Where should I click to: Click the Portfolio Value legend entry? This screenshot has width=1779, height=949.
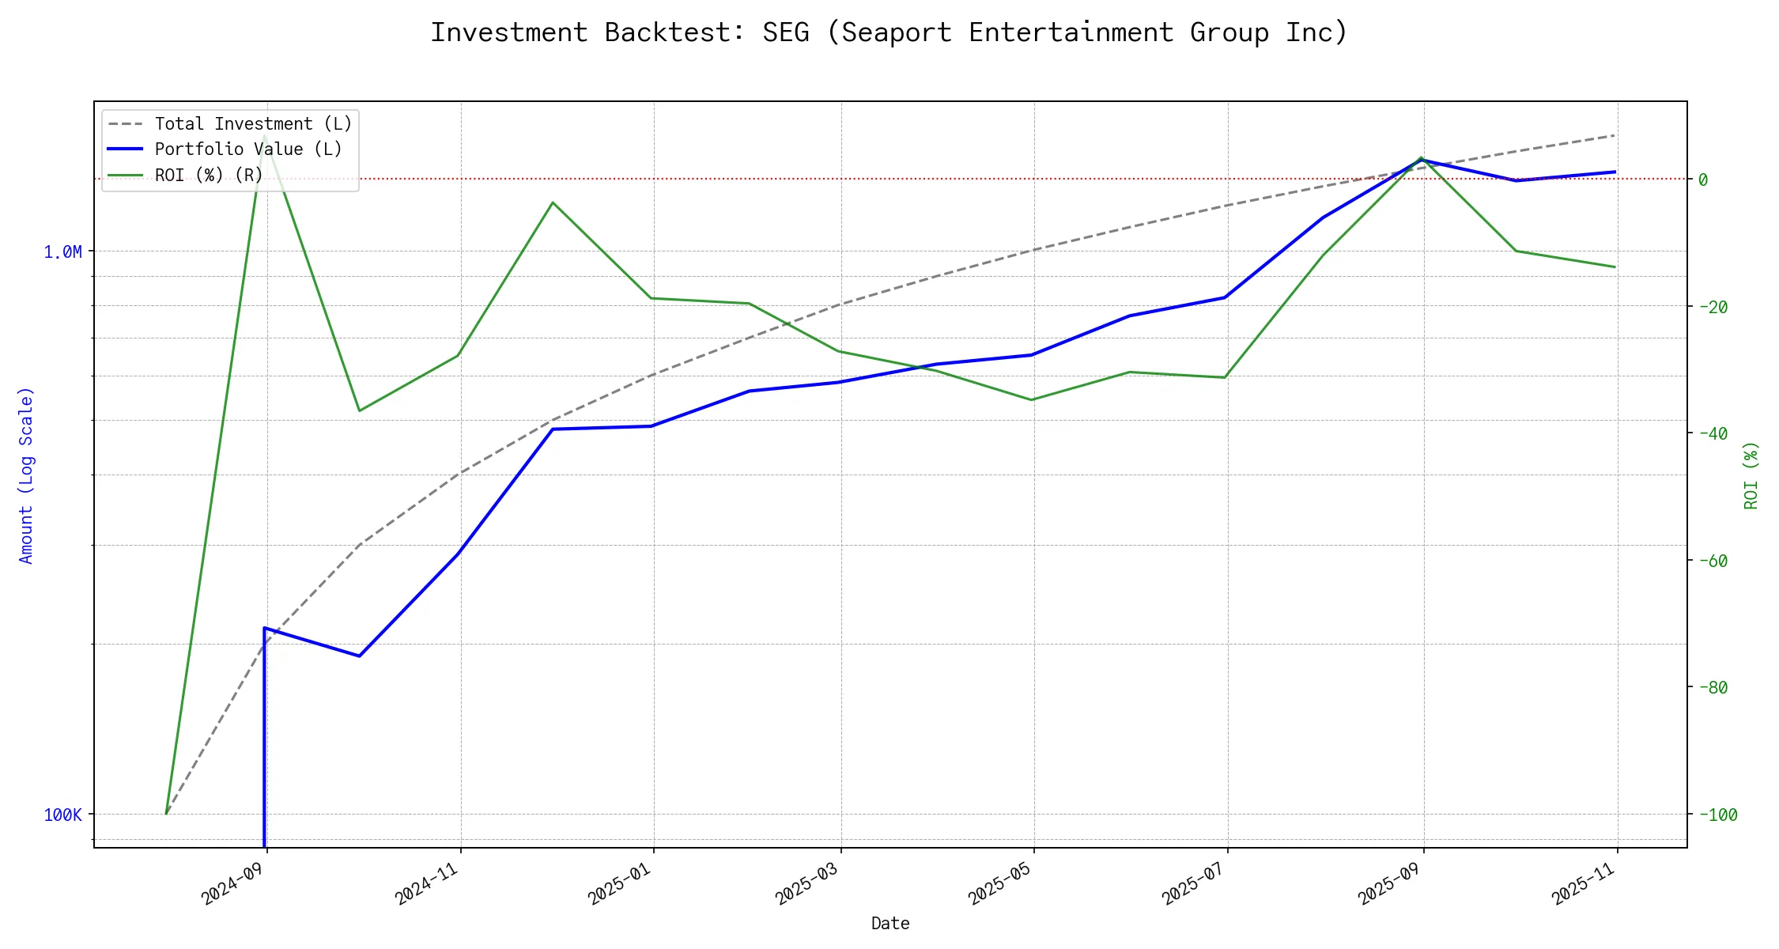tap(248, 149)
